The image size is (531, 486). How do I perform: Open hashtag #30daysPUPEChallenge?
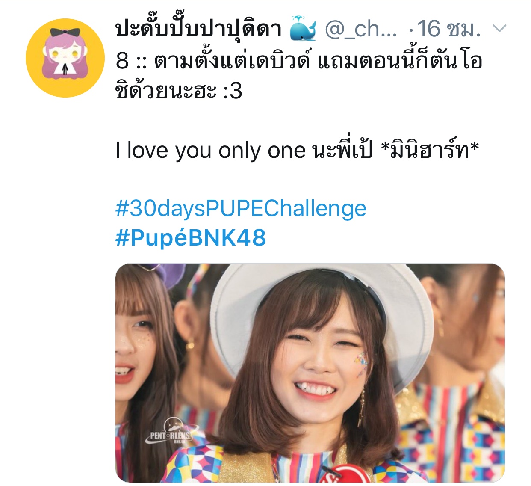241,209
